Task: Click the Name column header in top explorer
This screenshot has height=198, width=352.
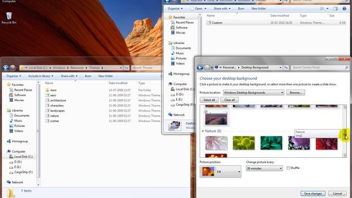Action: tap(211, 16)
